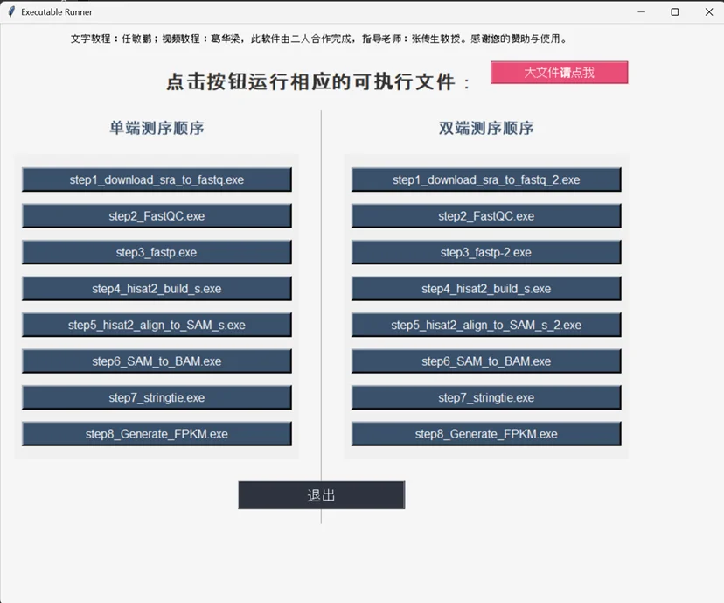Click step3_fastp-2.exe under 双端测序顺序

(x=485, y=252)
